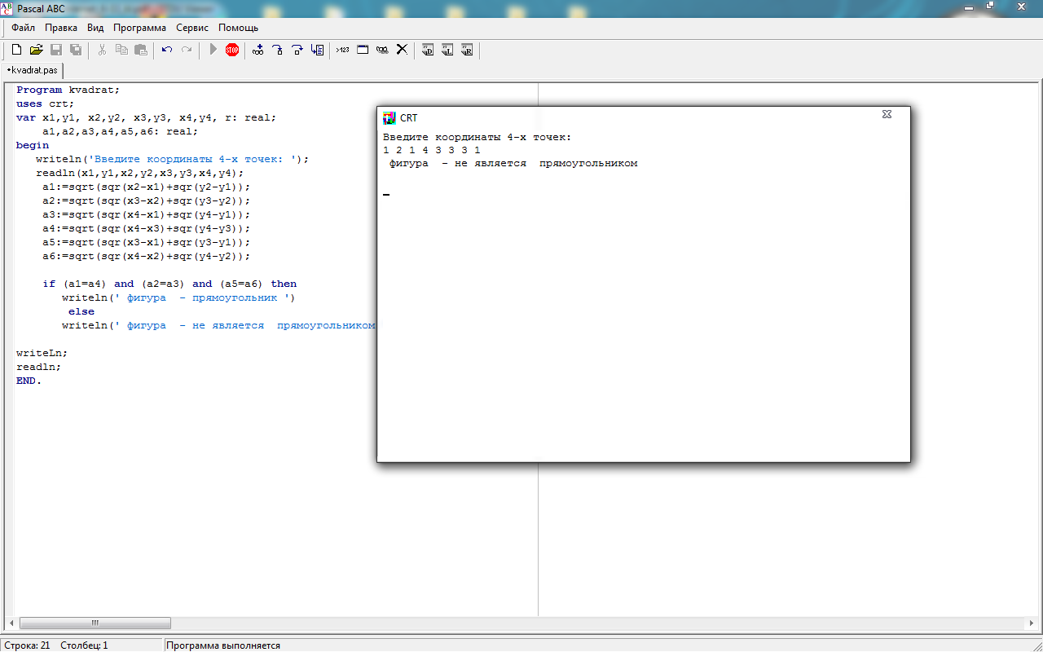The height and width of the screenshot is (652, 1043).
Task: Click the 'writeLn;' code line
Action: [x=42, y=353]
